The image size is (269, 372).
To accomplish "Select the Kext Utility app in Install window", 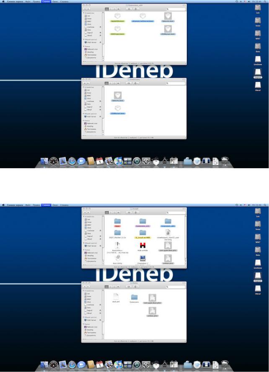I will [x=117, y=260].
